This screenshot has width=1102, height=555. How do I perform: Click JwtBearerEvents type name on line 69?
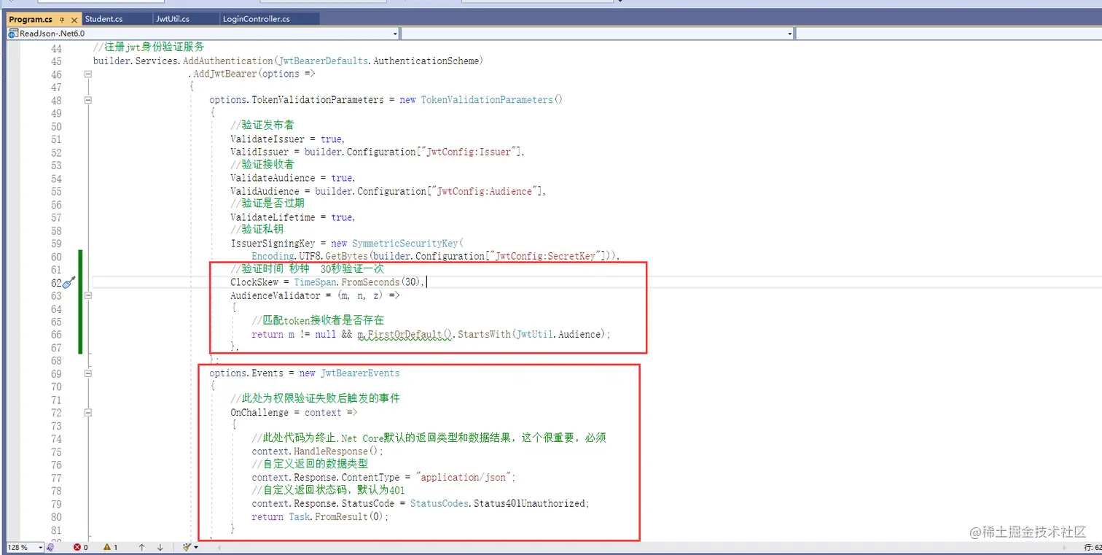click(360, 373)
